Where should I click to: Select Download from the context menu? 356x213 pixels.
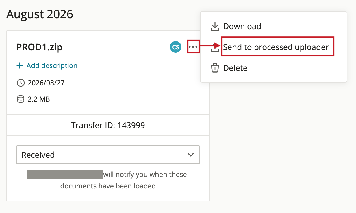point(242,26)
